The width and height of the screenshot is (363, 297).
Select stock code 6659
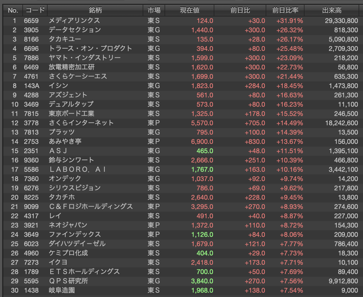31,21
